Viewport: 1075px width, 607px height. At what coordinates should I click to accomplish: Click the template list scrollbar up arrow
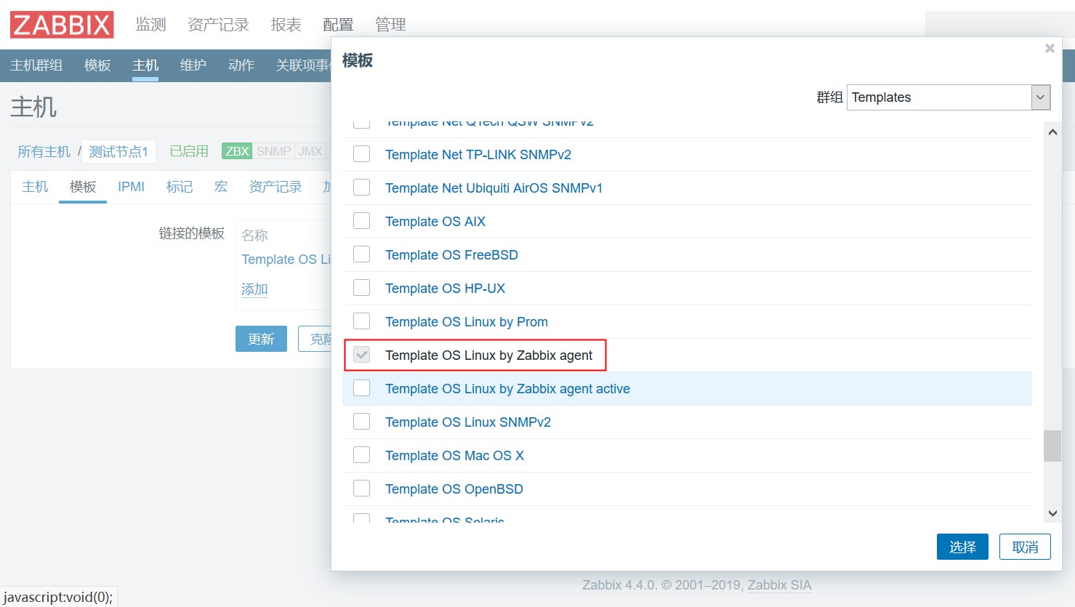click(1052, 132)
